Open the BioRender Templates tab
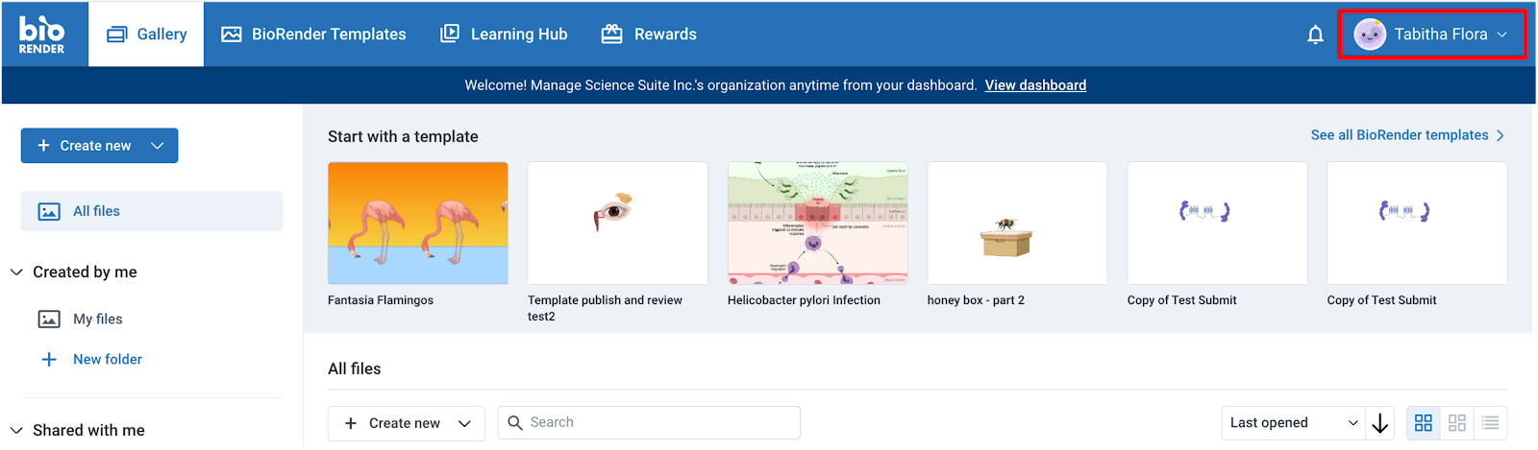The height and width of the screenshot is (450, 1538). pyautogui.click(x=313, y=35)
